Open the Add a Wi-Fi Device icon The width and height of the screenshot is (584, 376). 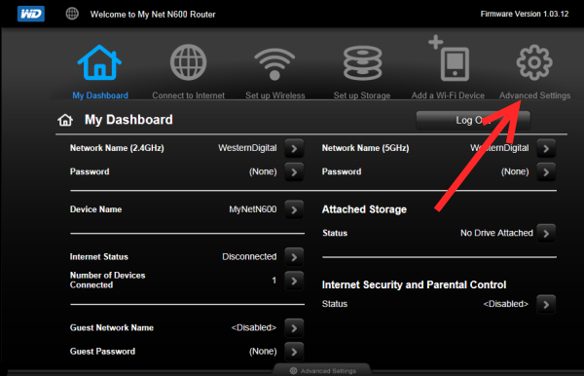[449, 58]
